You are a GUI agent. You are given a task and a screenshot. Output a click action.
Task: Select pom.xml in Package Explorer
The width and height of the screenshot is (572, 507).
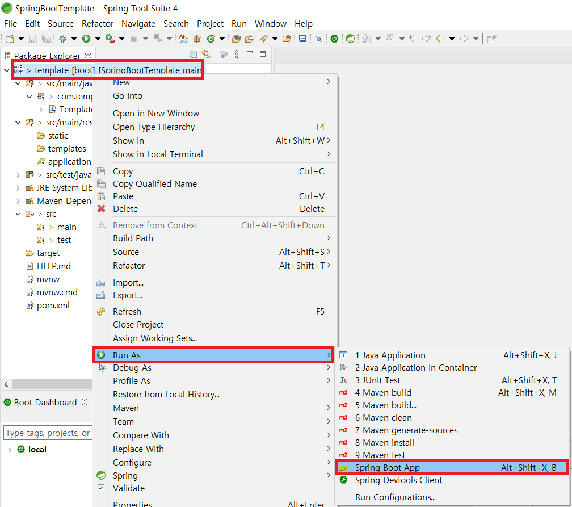(x=53, y=305)
